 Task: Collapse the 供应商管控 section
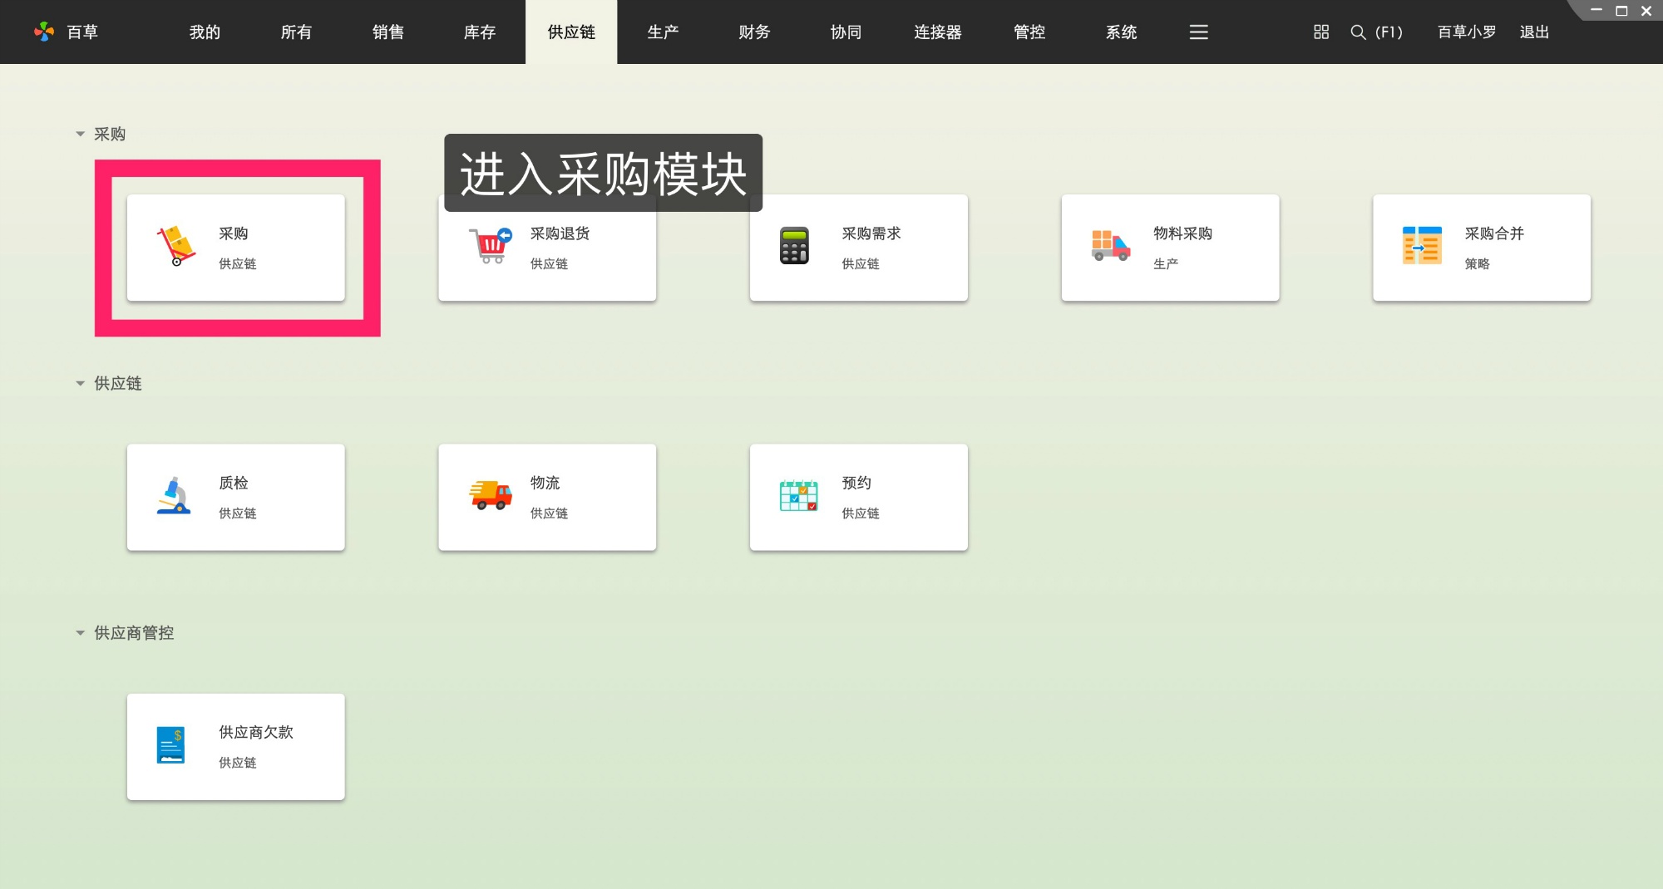[x=80, y=633]
